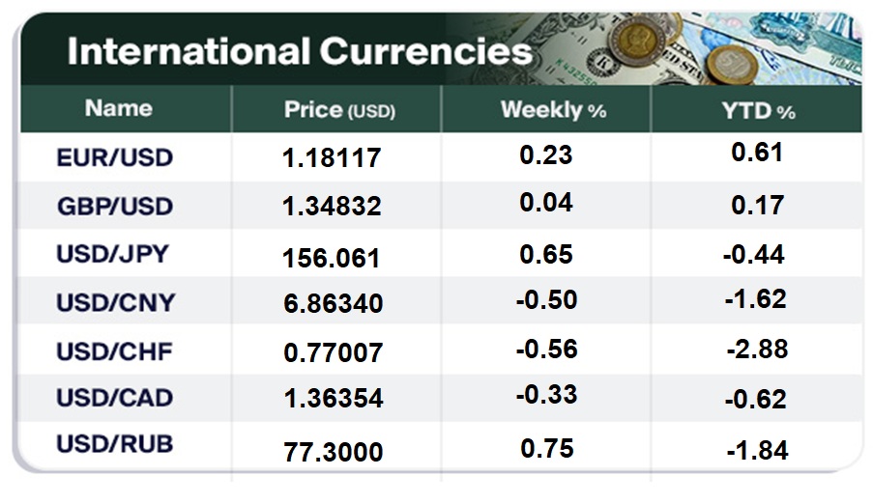Click the International Currencies title
The width and height of the screenshot is (873, 504).
click(299, 51)
